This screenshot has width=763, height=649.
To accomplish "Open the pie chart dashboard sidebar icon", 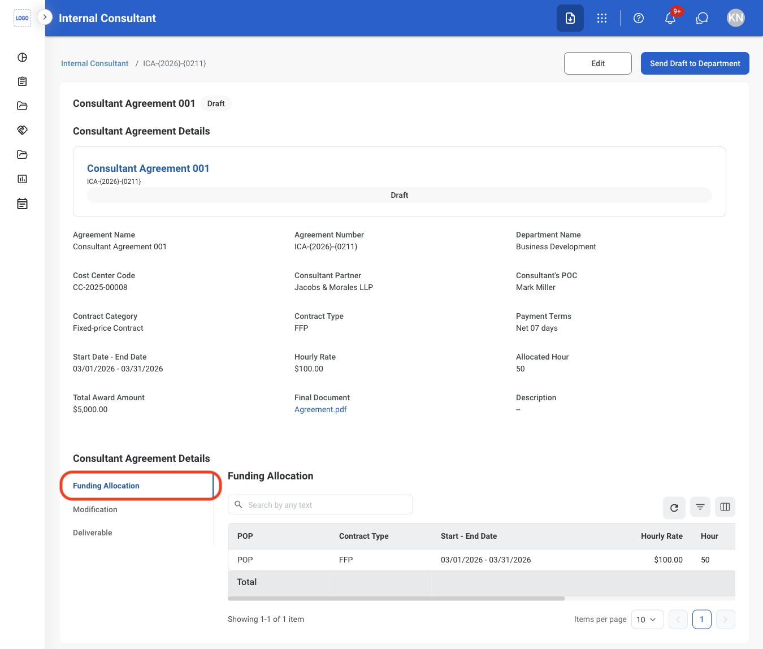I will pyautogui.click(x=22, y=57).
